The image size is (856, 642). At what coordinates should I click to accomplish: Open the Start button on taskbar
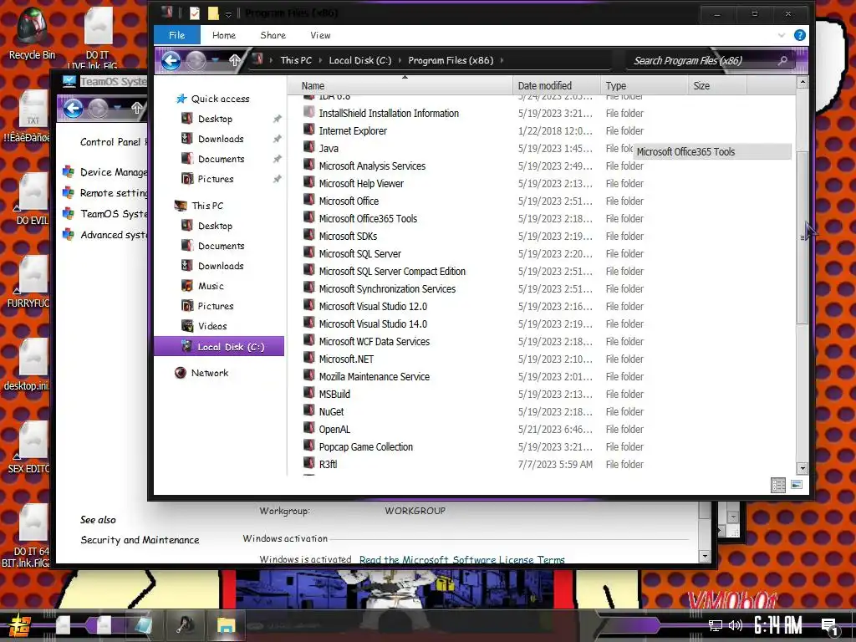pos(20,626)
